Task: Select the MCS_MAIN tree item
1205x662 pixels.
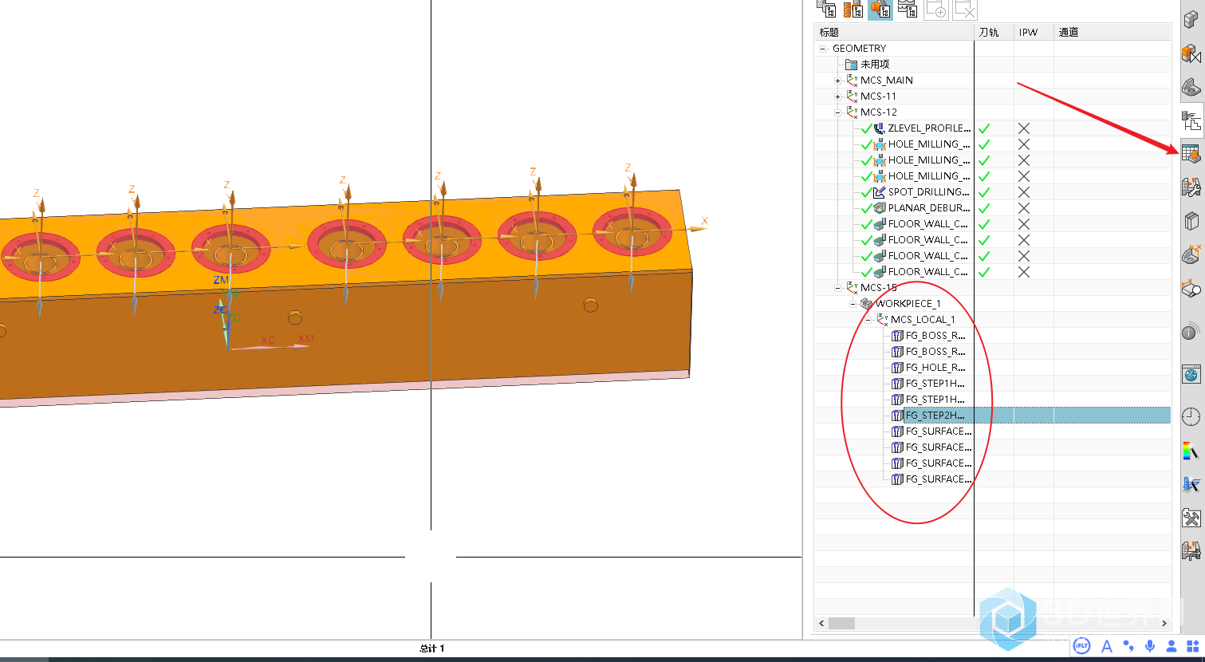Action: tap(887, 81)
